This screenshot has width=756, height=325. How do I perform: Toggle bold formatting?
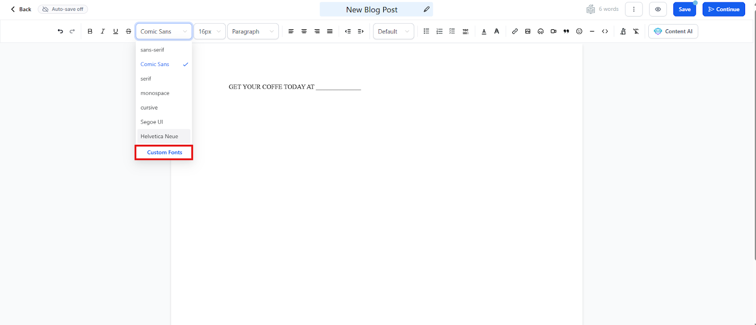tap(90, 32)
